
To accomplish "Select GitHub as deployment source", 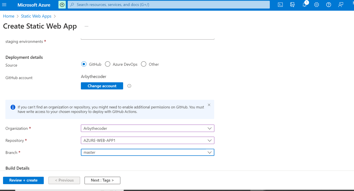I will (84, 64).
